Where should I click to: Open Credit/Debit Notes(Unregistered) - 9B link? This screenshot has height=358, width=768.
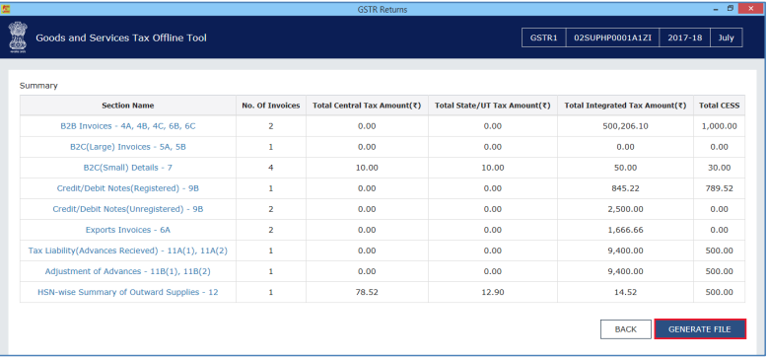(x=128, y=209)
